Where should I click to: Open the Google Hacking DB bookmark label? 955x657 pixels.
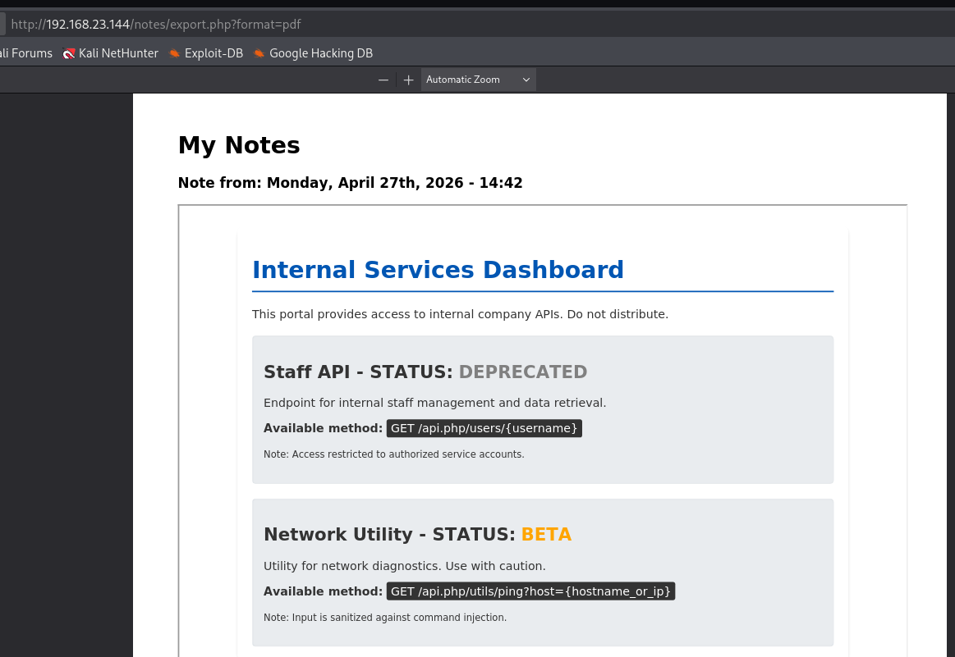(320, 53)
